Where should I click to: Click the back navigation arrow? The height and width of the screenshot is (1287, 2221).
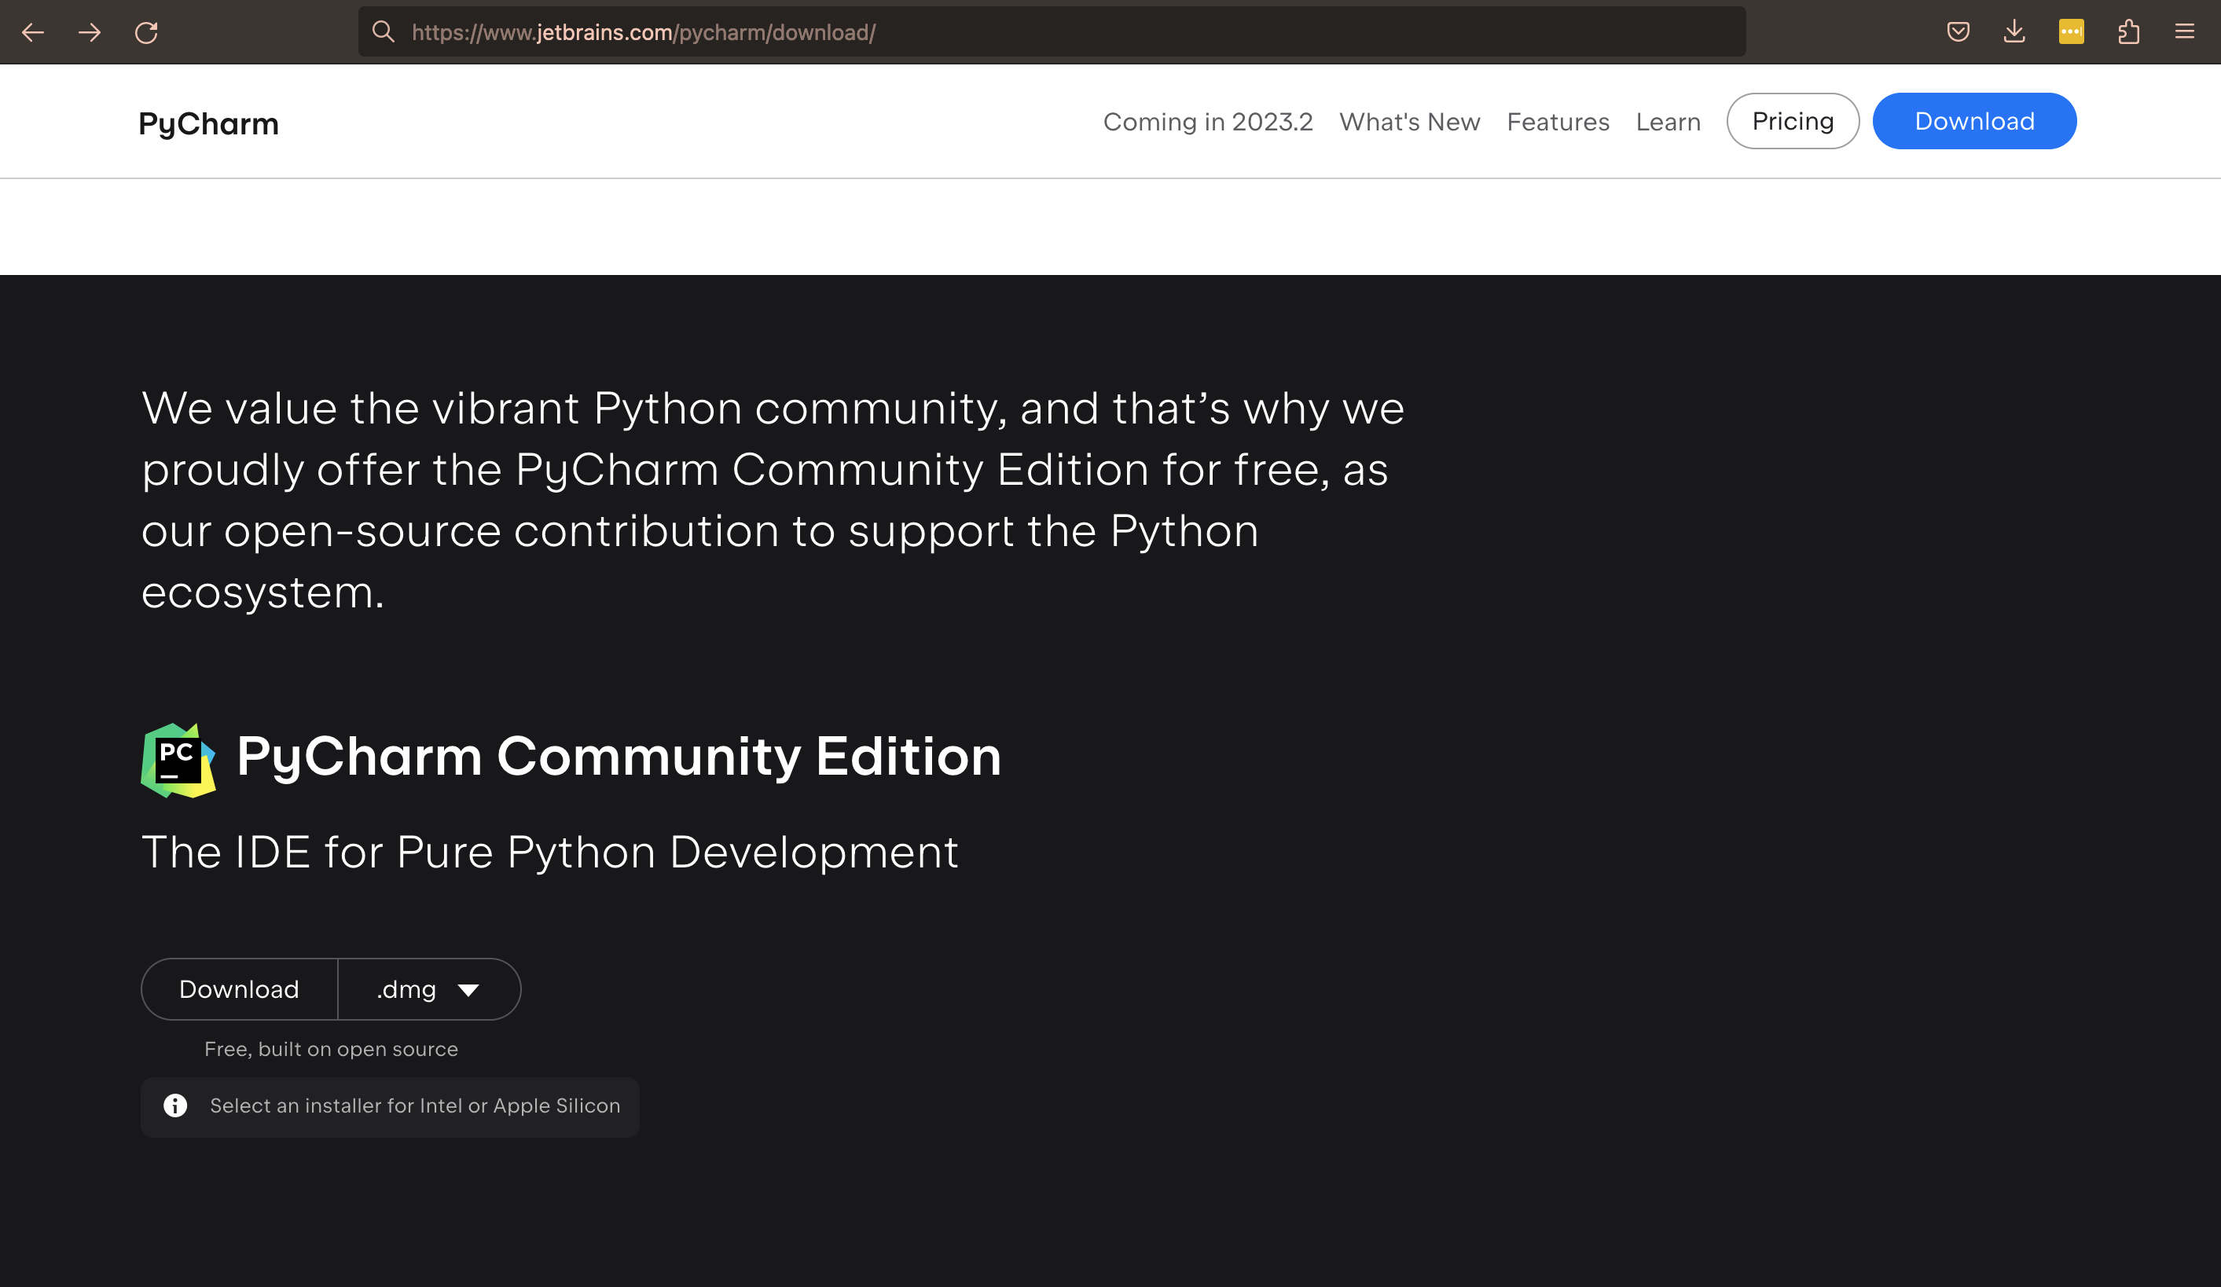click(32, 31)
